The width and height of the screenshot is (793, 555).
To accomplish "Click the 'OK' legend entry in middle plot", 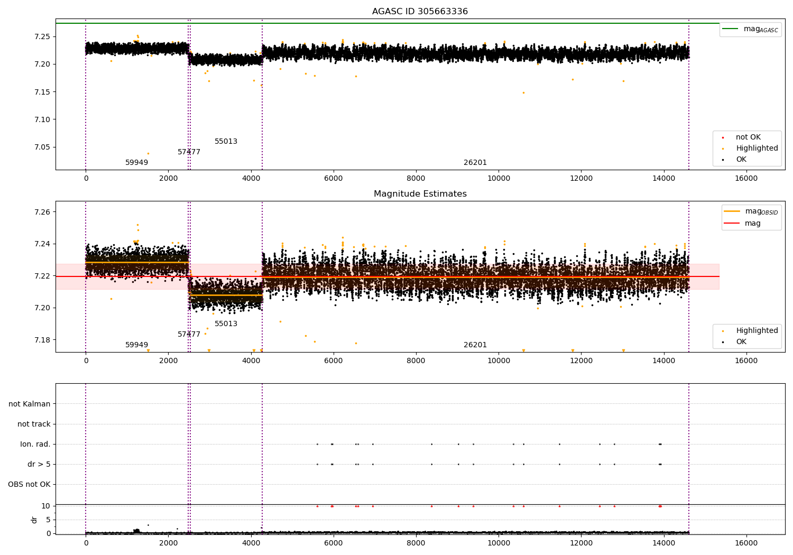I will pyautogui.click(x=741, y=342).
